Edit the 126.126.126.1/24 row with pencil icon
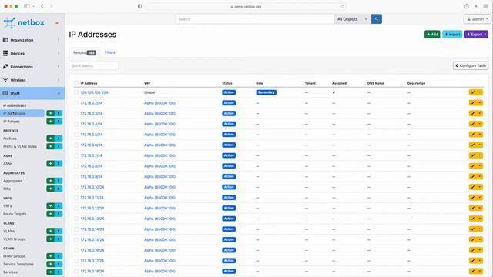The image size is (493, 277). tap(473, 92)
